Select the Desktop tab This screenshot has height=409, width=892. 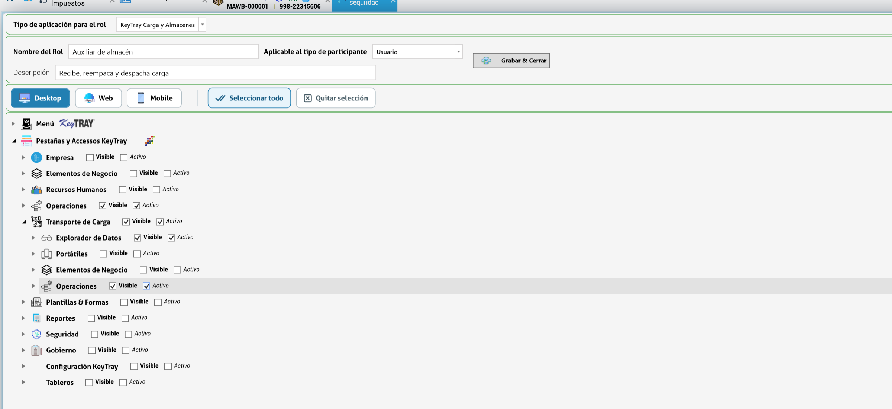pos(40,98)
